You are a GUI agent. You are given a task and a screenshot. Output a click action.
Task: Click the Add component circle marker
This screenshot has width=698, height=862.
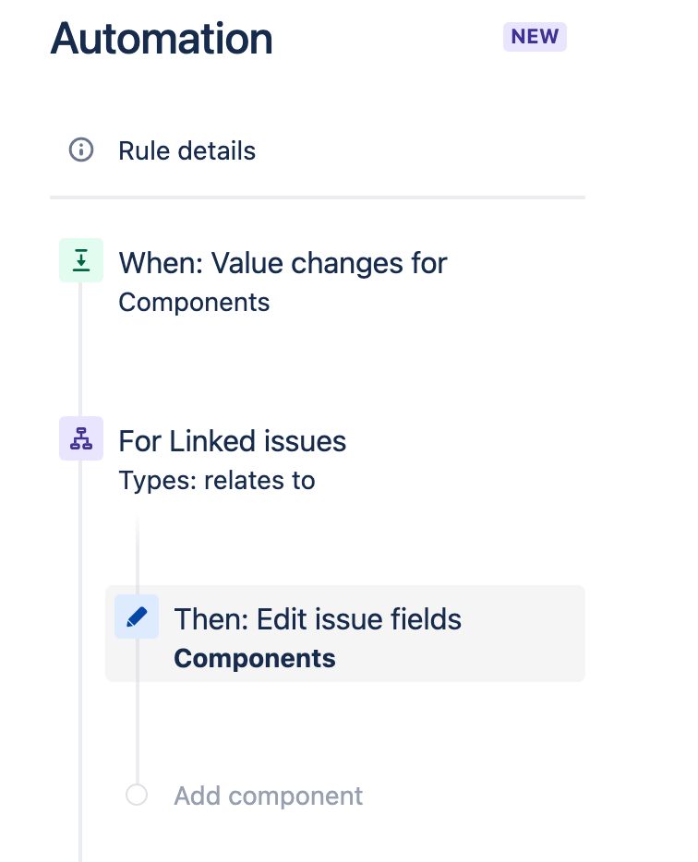pos(137,795)
